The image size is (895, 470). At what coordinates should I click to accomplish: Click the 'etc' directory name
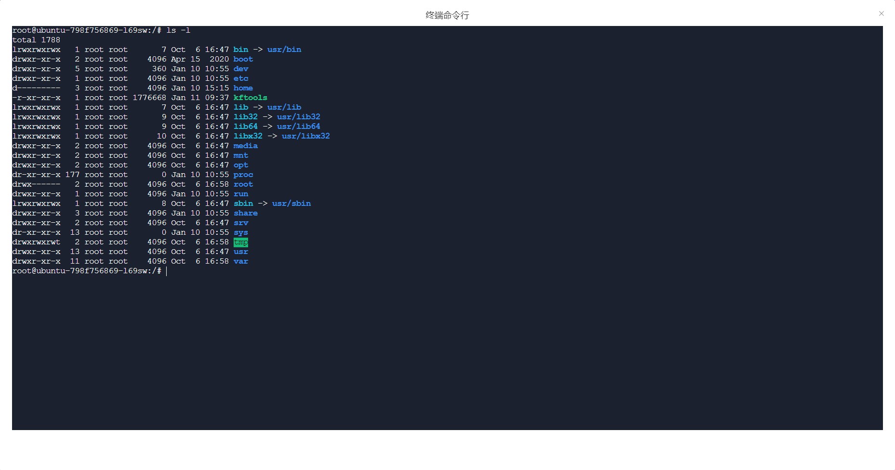[x=241, y=78]
